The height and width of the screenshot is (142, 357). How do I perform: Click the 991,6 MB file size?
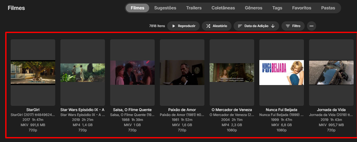click(x=38, y=125)
